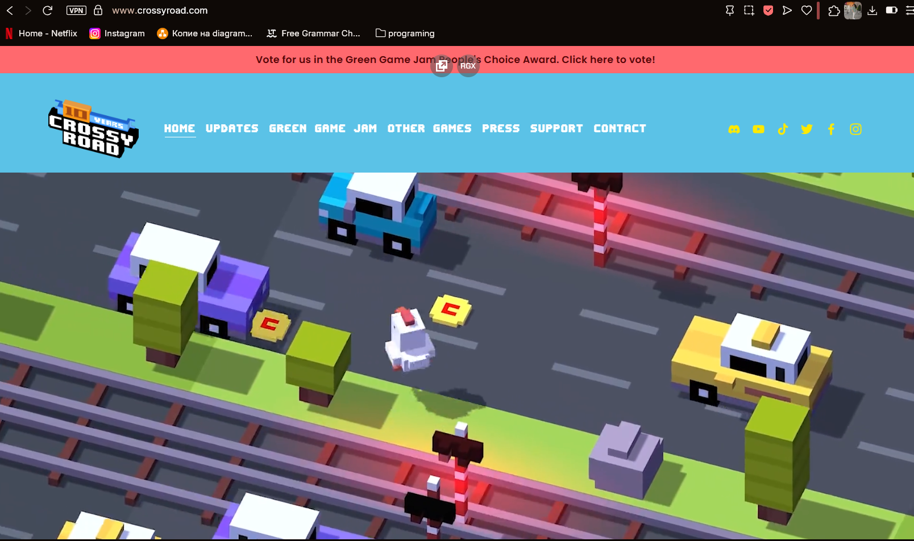Go to the Updates page
The height and width of the screenshot is (541, 914).
tap(232, 129)
